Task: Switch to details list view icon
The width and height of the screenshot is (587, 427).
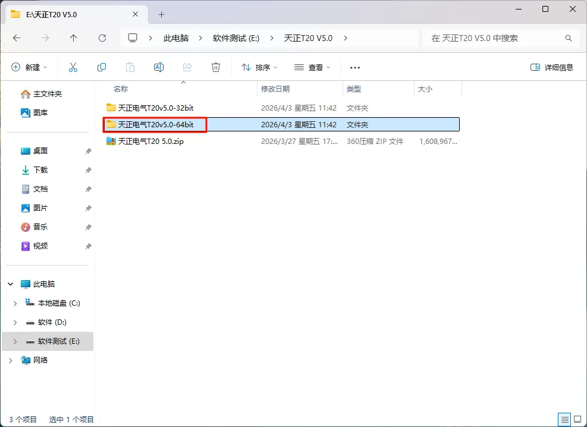Action: [565, 419]
